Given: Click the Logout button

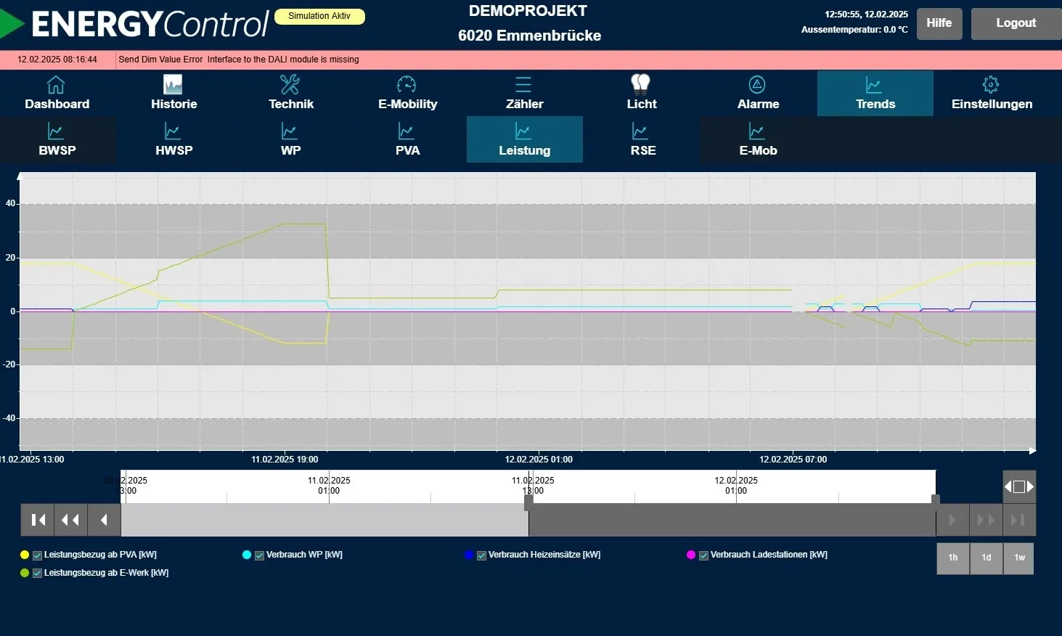Looking at the screenshot, I should coord(1016,23).
